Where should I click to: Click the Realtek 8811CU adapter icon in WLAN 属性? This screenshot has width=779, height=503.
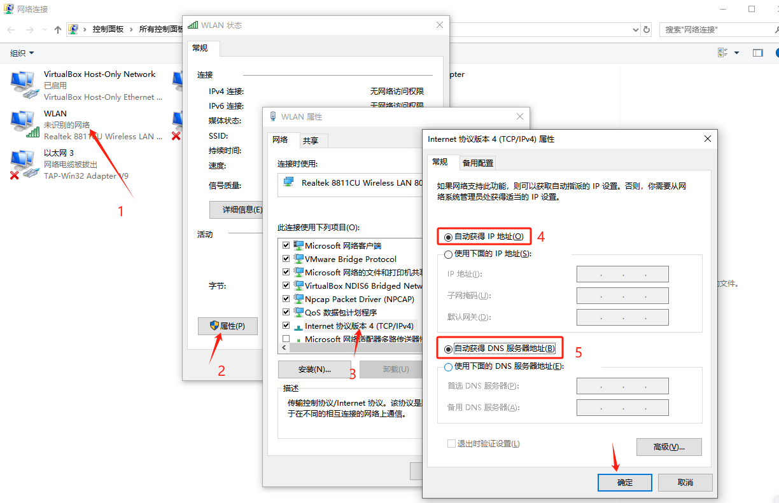pyautogui.click(x=290, y=183)
